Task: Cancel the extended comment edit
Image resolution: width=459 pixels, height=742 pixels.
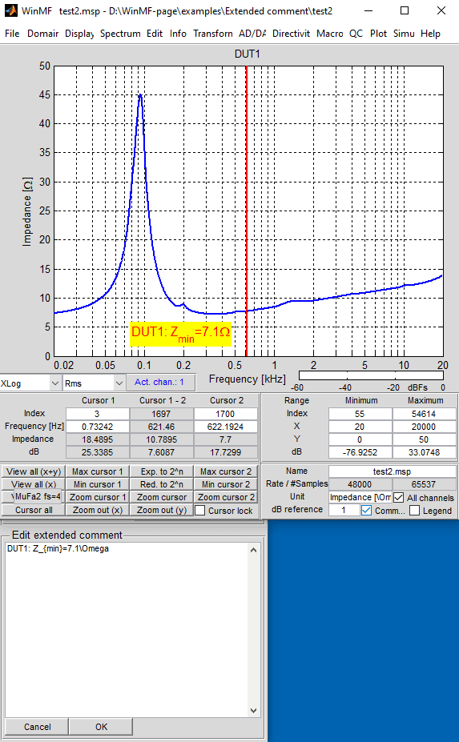Action: click(x=38, y=727)
